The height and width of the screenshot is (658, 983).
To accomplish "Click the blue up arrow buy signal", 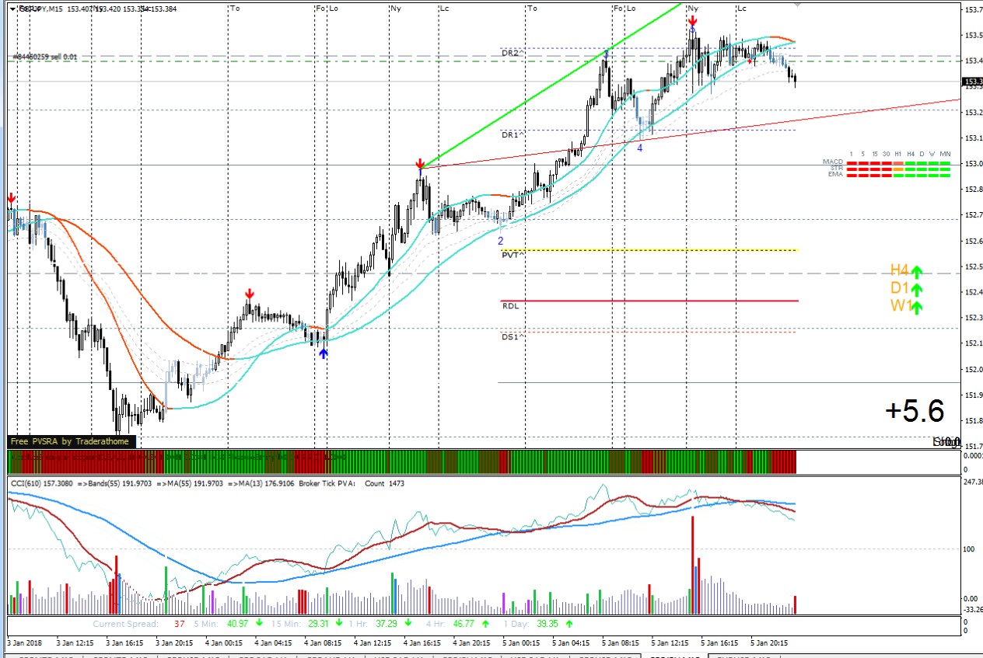I will (x=323, y=353).
